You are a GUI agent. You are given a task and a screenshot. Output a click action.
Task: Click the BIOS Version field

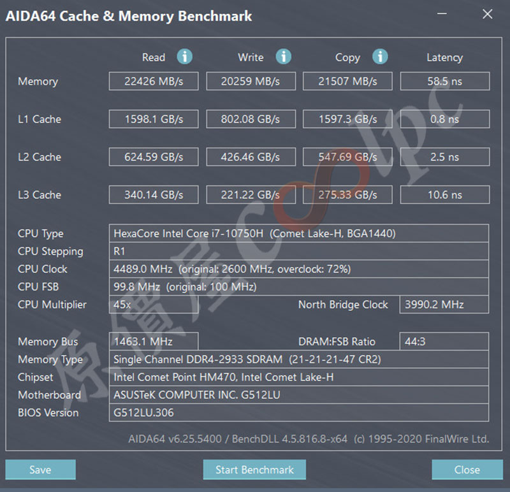click(299, 413)
